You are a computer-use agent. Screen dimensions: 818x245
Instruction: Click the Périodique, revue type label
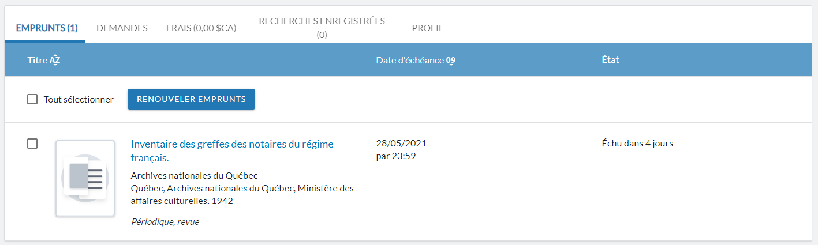[165, 221]
